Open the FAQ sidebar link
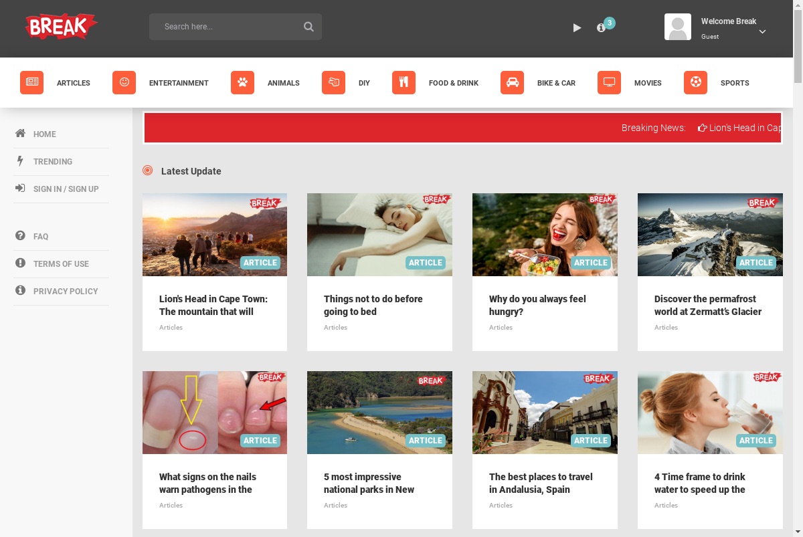Image resolution: width=803 pixels, height=537 pixels. [x=41, y=237]
